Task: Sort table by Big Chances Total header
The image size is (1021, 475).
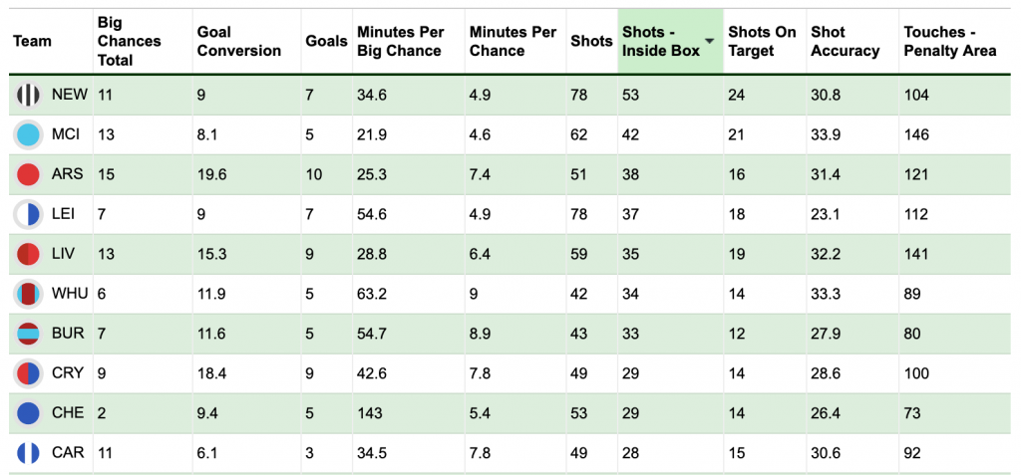Action: tap(130, 41)
